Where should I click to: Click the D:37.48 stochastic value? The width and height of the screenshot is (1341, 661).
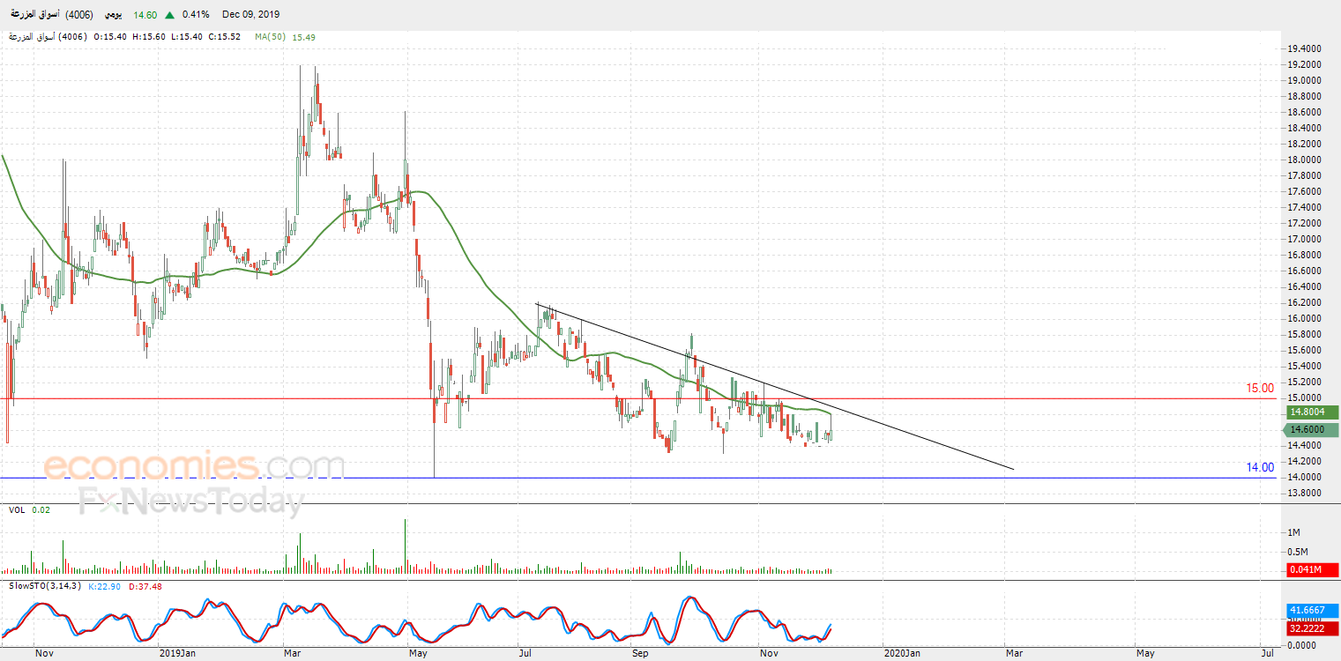[x=145, y=586]
